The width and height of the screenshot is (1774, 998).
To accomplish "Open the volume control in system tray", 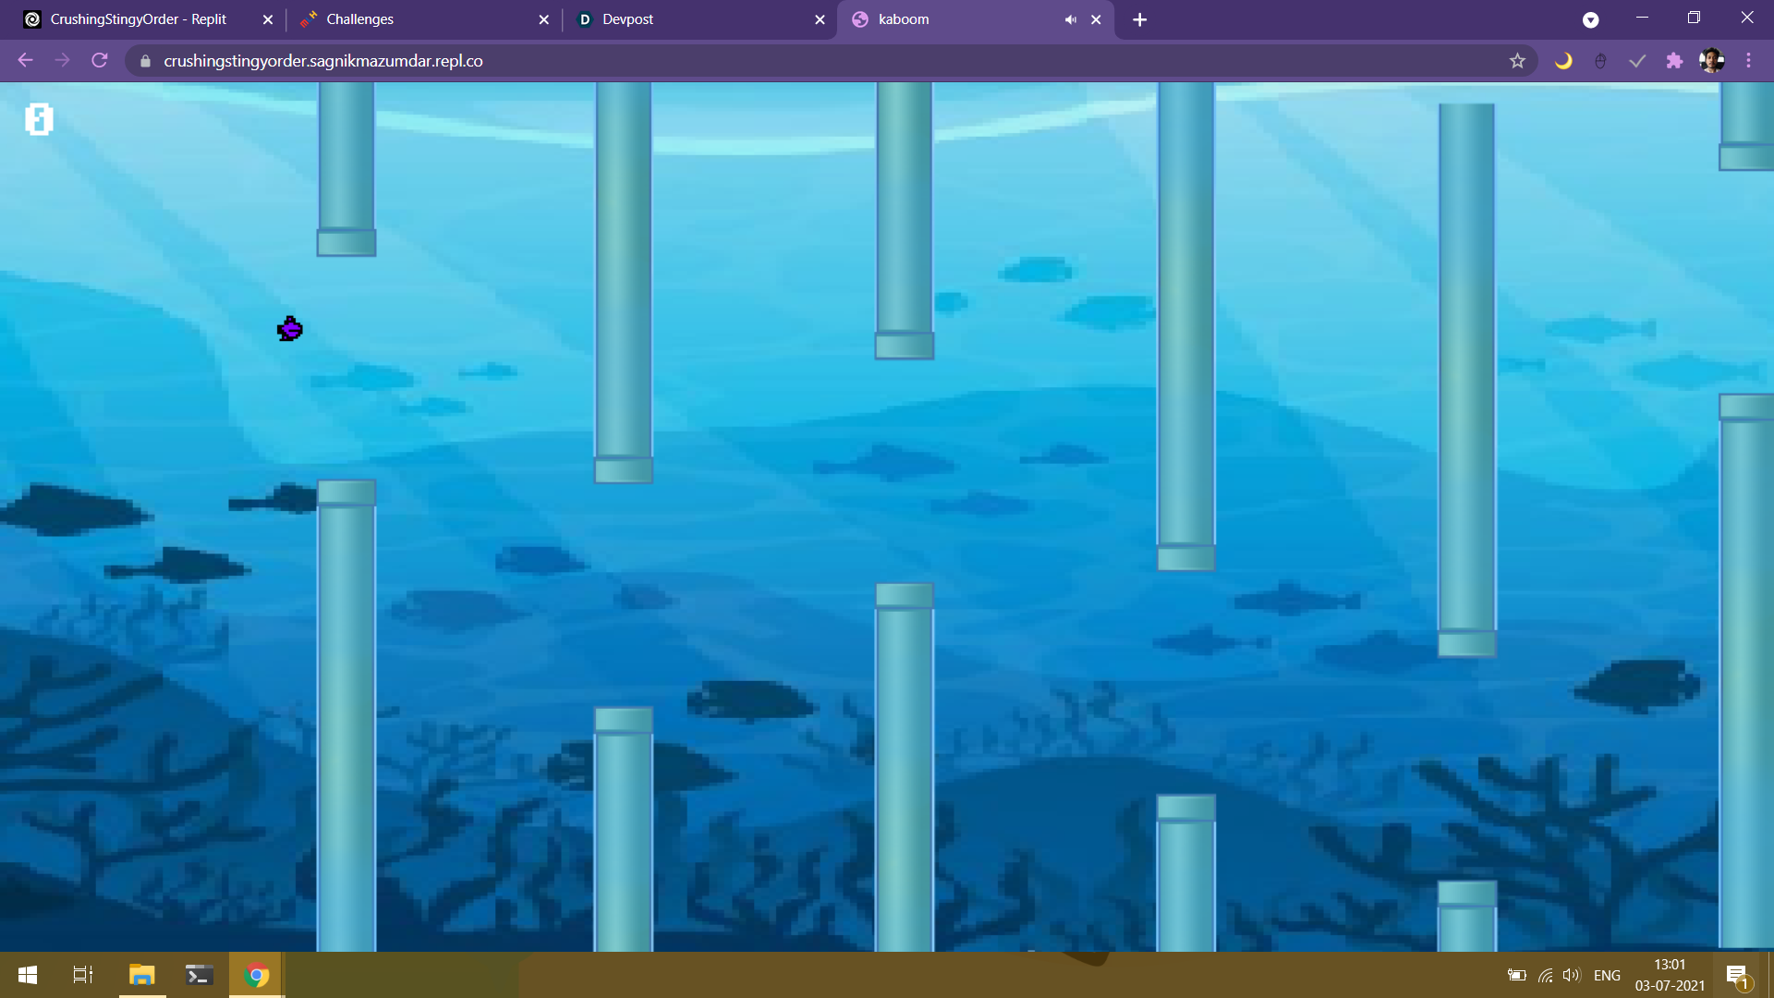I will coord(1571,975).
